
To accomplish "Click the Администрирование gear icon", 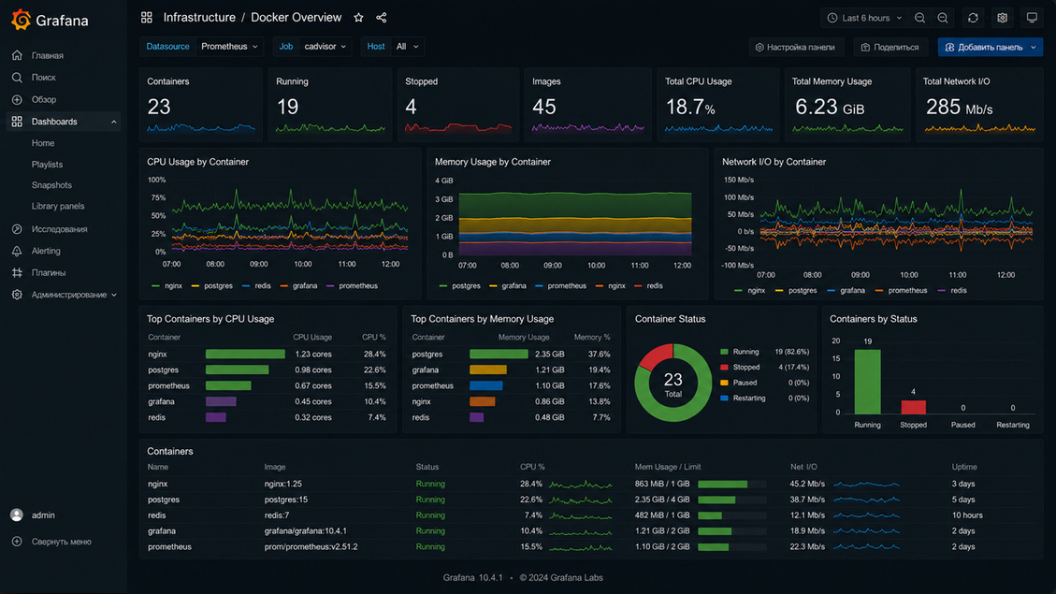I will coord(17,295).
